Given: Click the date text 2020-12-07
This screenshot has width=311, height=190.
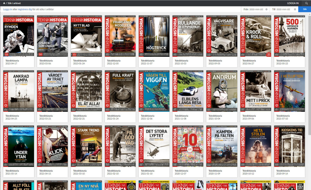Looking at the screenshot, I should click(x=180, y=173).
